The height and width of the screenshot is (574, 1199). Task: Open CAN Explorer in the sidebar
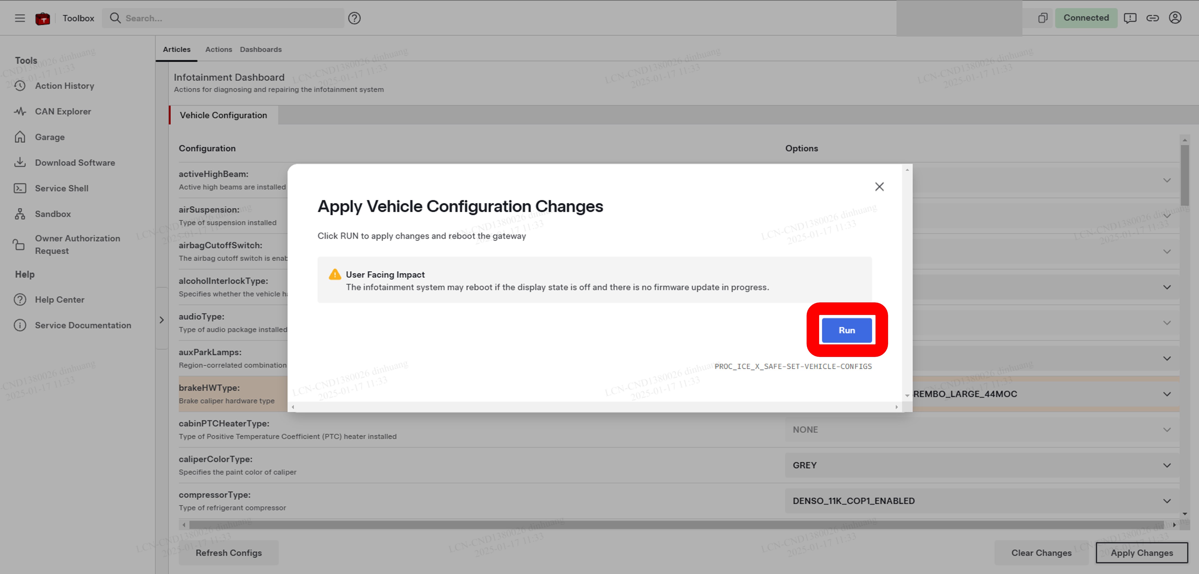(63, 111)
